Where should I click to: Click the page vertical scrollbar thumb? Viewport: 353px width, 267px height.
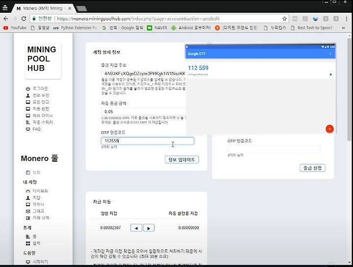click(349, 89)
